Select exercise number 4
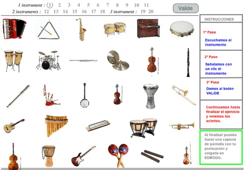This screenshot has width=245, height=170. [x=79, y=5]
